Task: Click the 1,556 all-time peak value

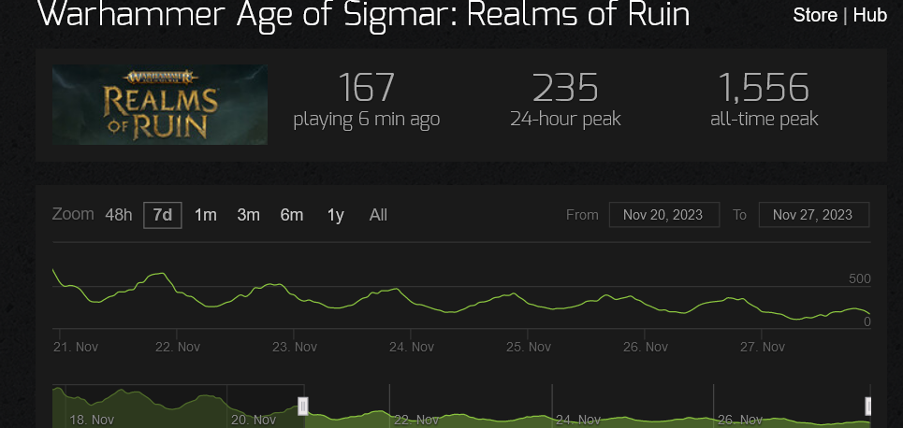Action: 764,88
